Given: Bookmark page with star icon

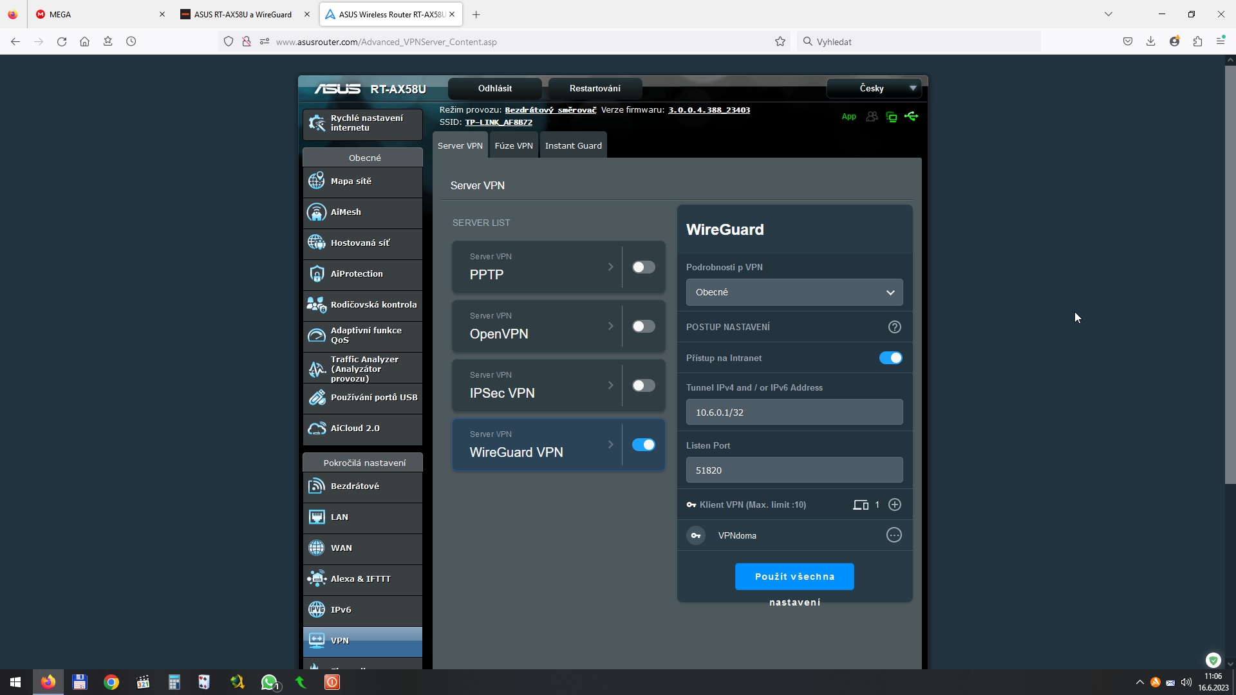Looking at the screenshot, I should (x=780, y=42).
